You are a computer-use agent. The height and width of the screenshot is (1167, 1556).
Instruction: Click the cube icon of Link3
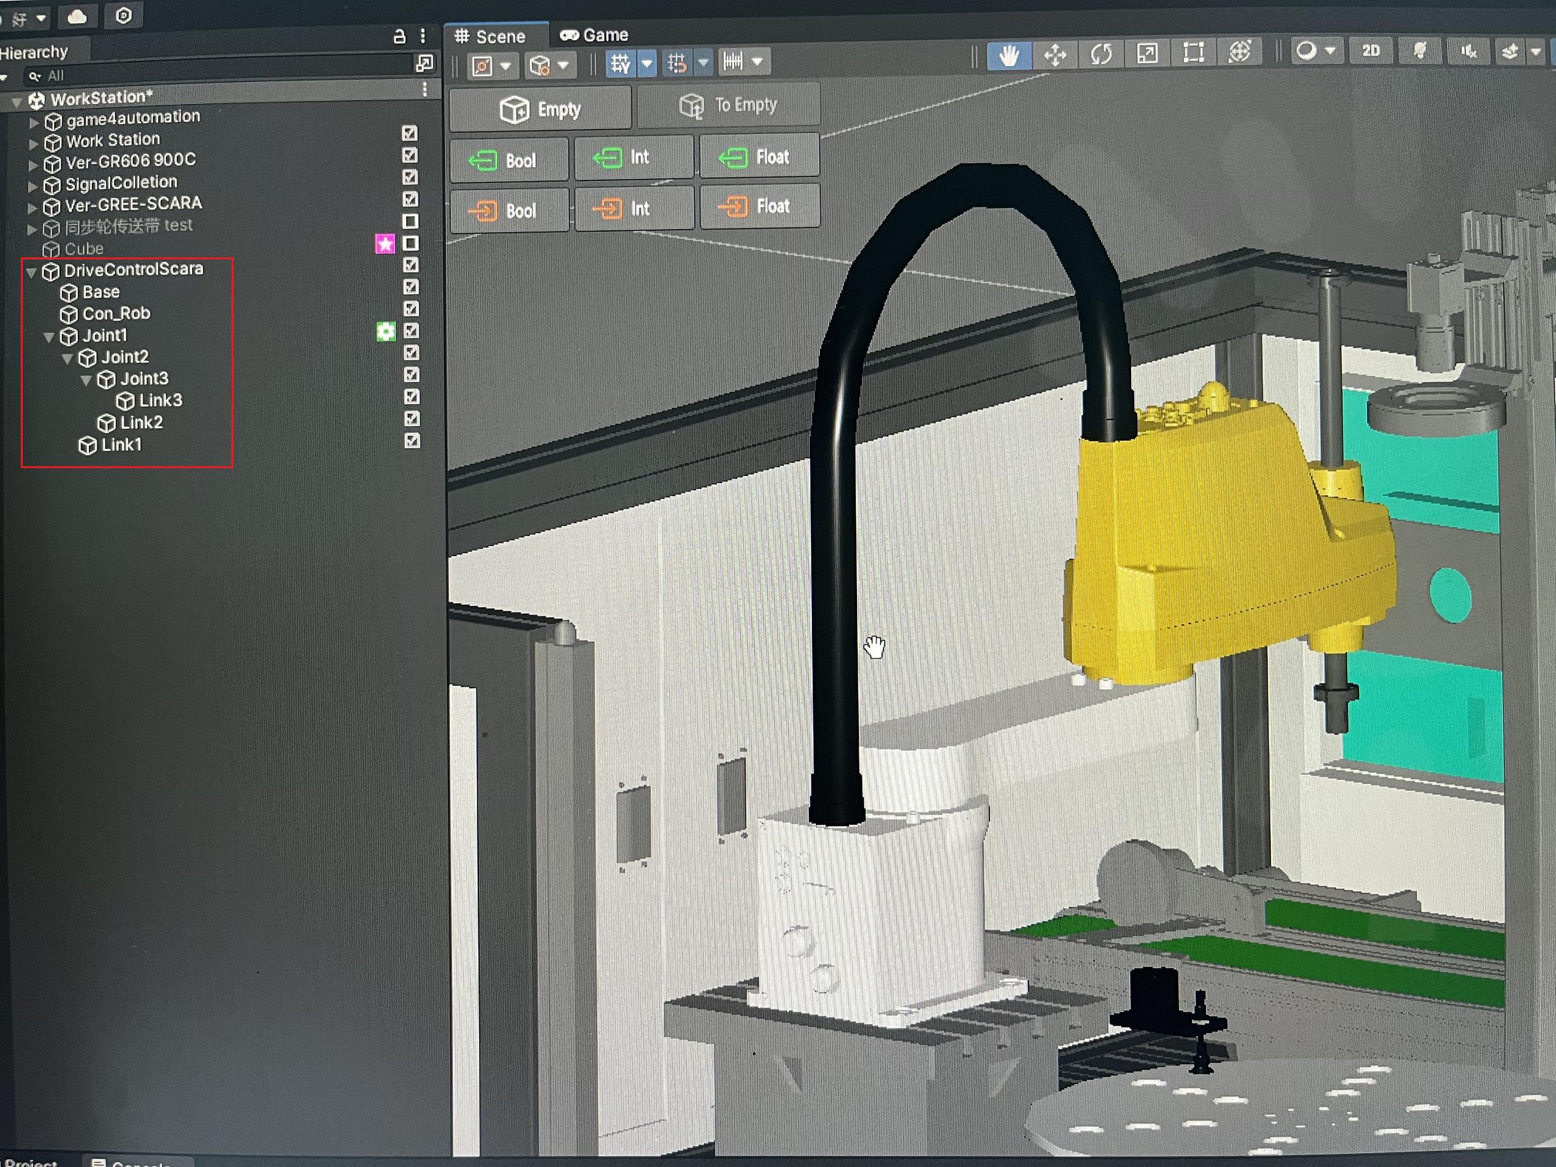point(125,402)
